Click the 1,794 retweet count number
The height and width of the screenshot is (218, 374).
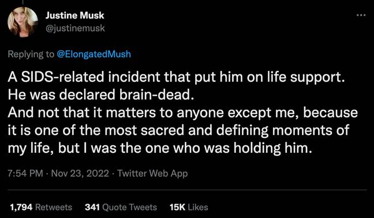(x=21, y=207)
